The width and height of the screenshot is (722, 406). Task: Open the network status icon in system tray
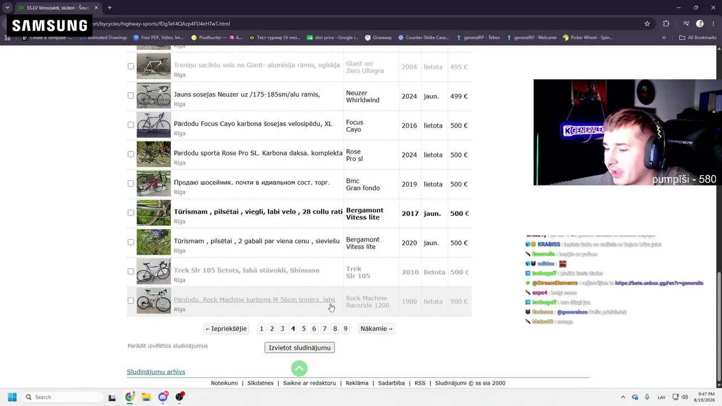click(676, 397)
